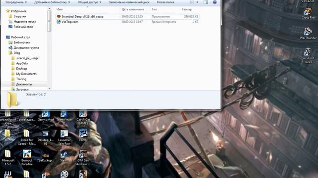This screenshot has height=178, width=318.
Task: Open the view options dropdown arrow
Action: (197, 2)
